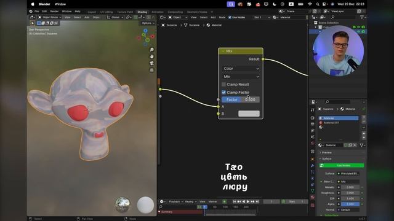The image size is (394, 221).
Task: Open the Render menu
Action: [54, 12]
